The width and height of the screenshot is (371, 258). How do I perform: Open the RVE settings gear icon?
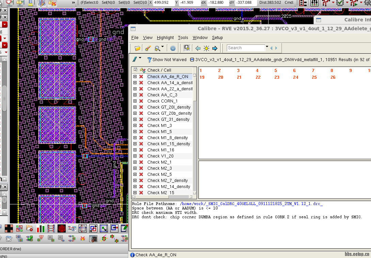[173, 48]
